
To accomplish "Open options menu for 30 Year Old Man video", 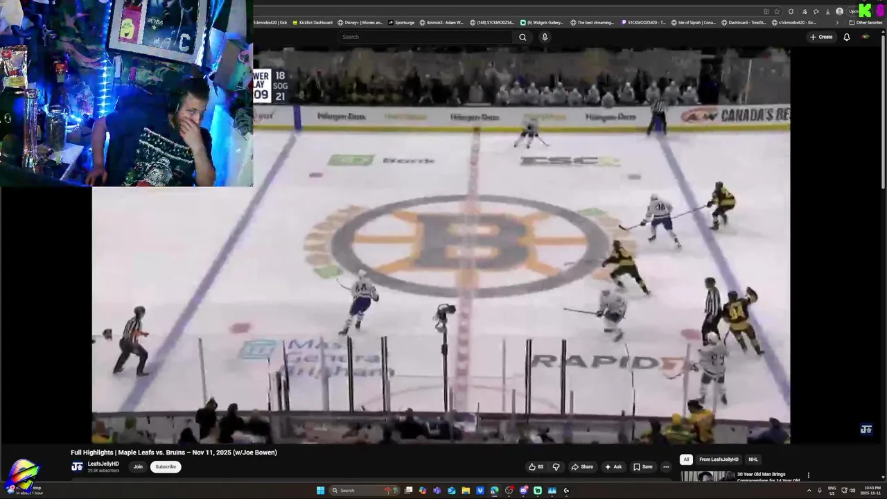I will 808,475.
